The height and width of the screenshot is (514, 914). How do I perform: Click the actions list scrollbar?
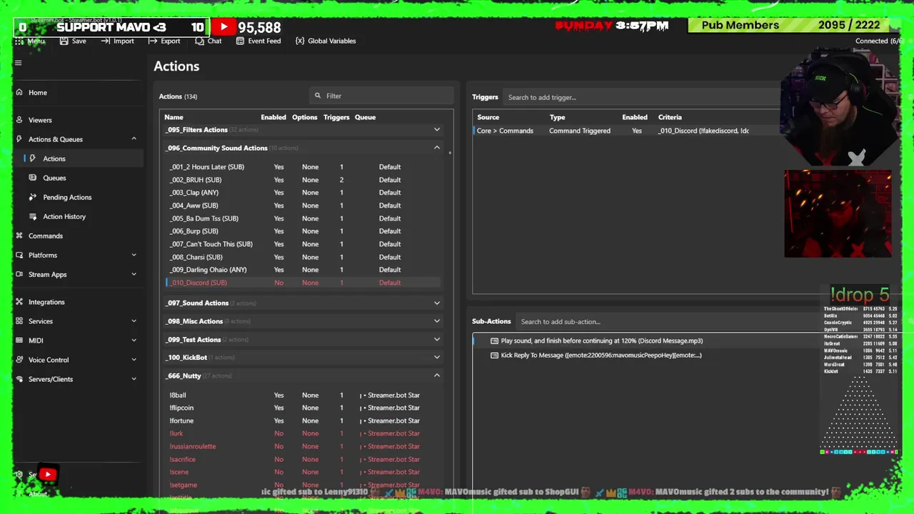[450, 152]
